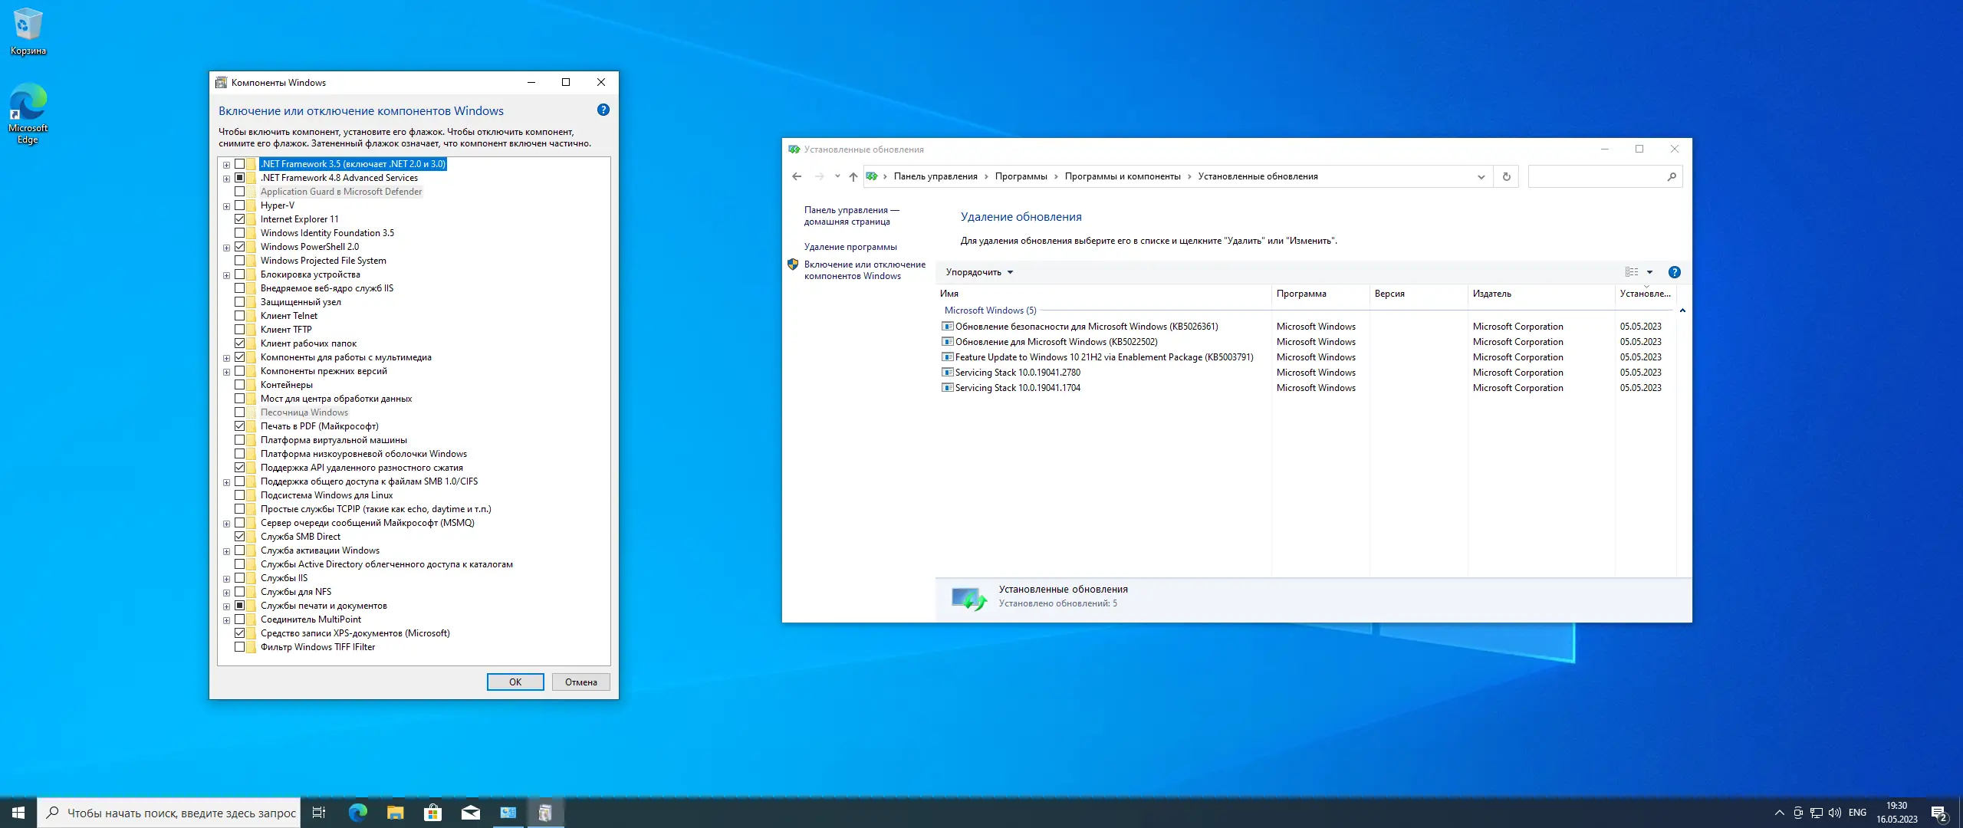Screen dimensions: 1963x828
Task: Click Программы breadcrumb in address bar
Action: click(x=1021, y=177)
